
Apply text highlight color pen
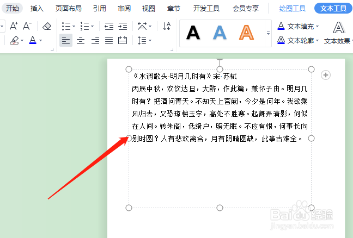click(14, 40)
